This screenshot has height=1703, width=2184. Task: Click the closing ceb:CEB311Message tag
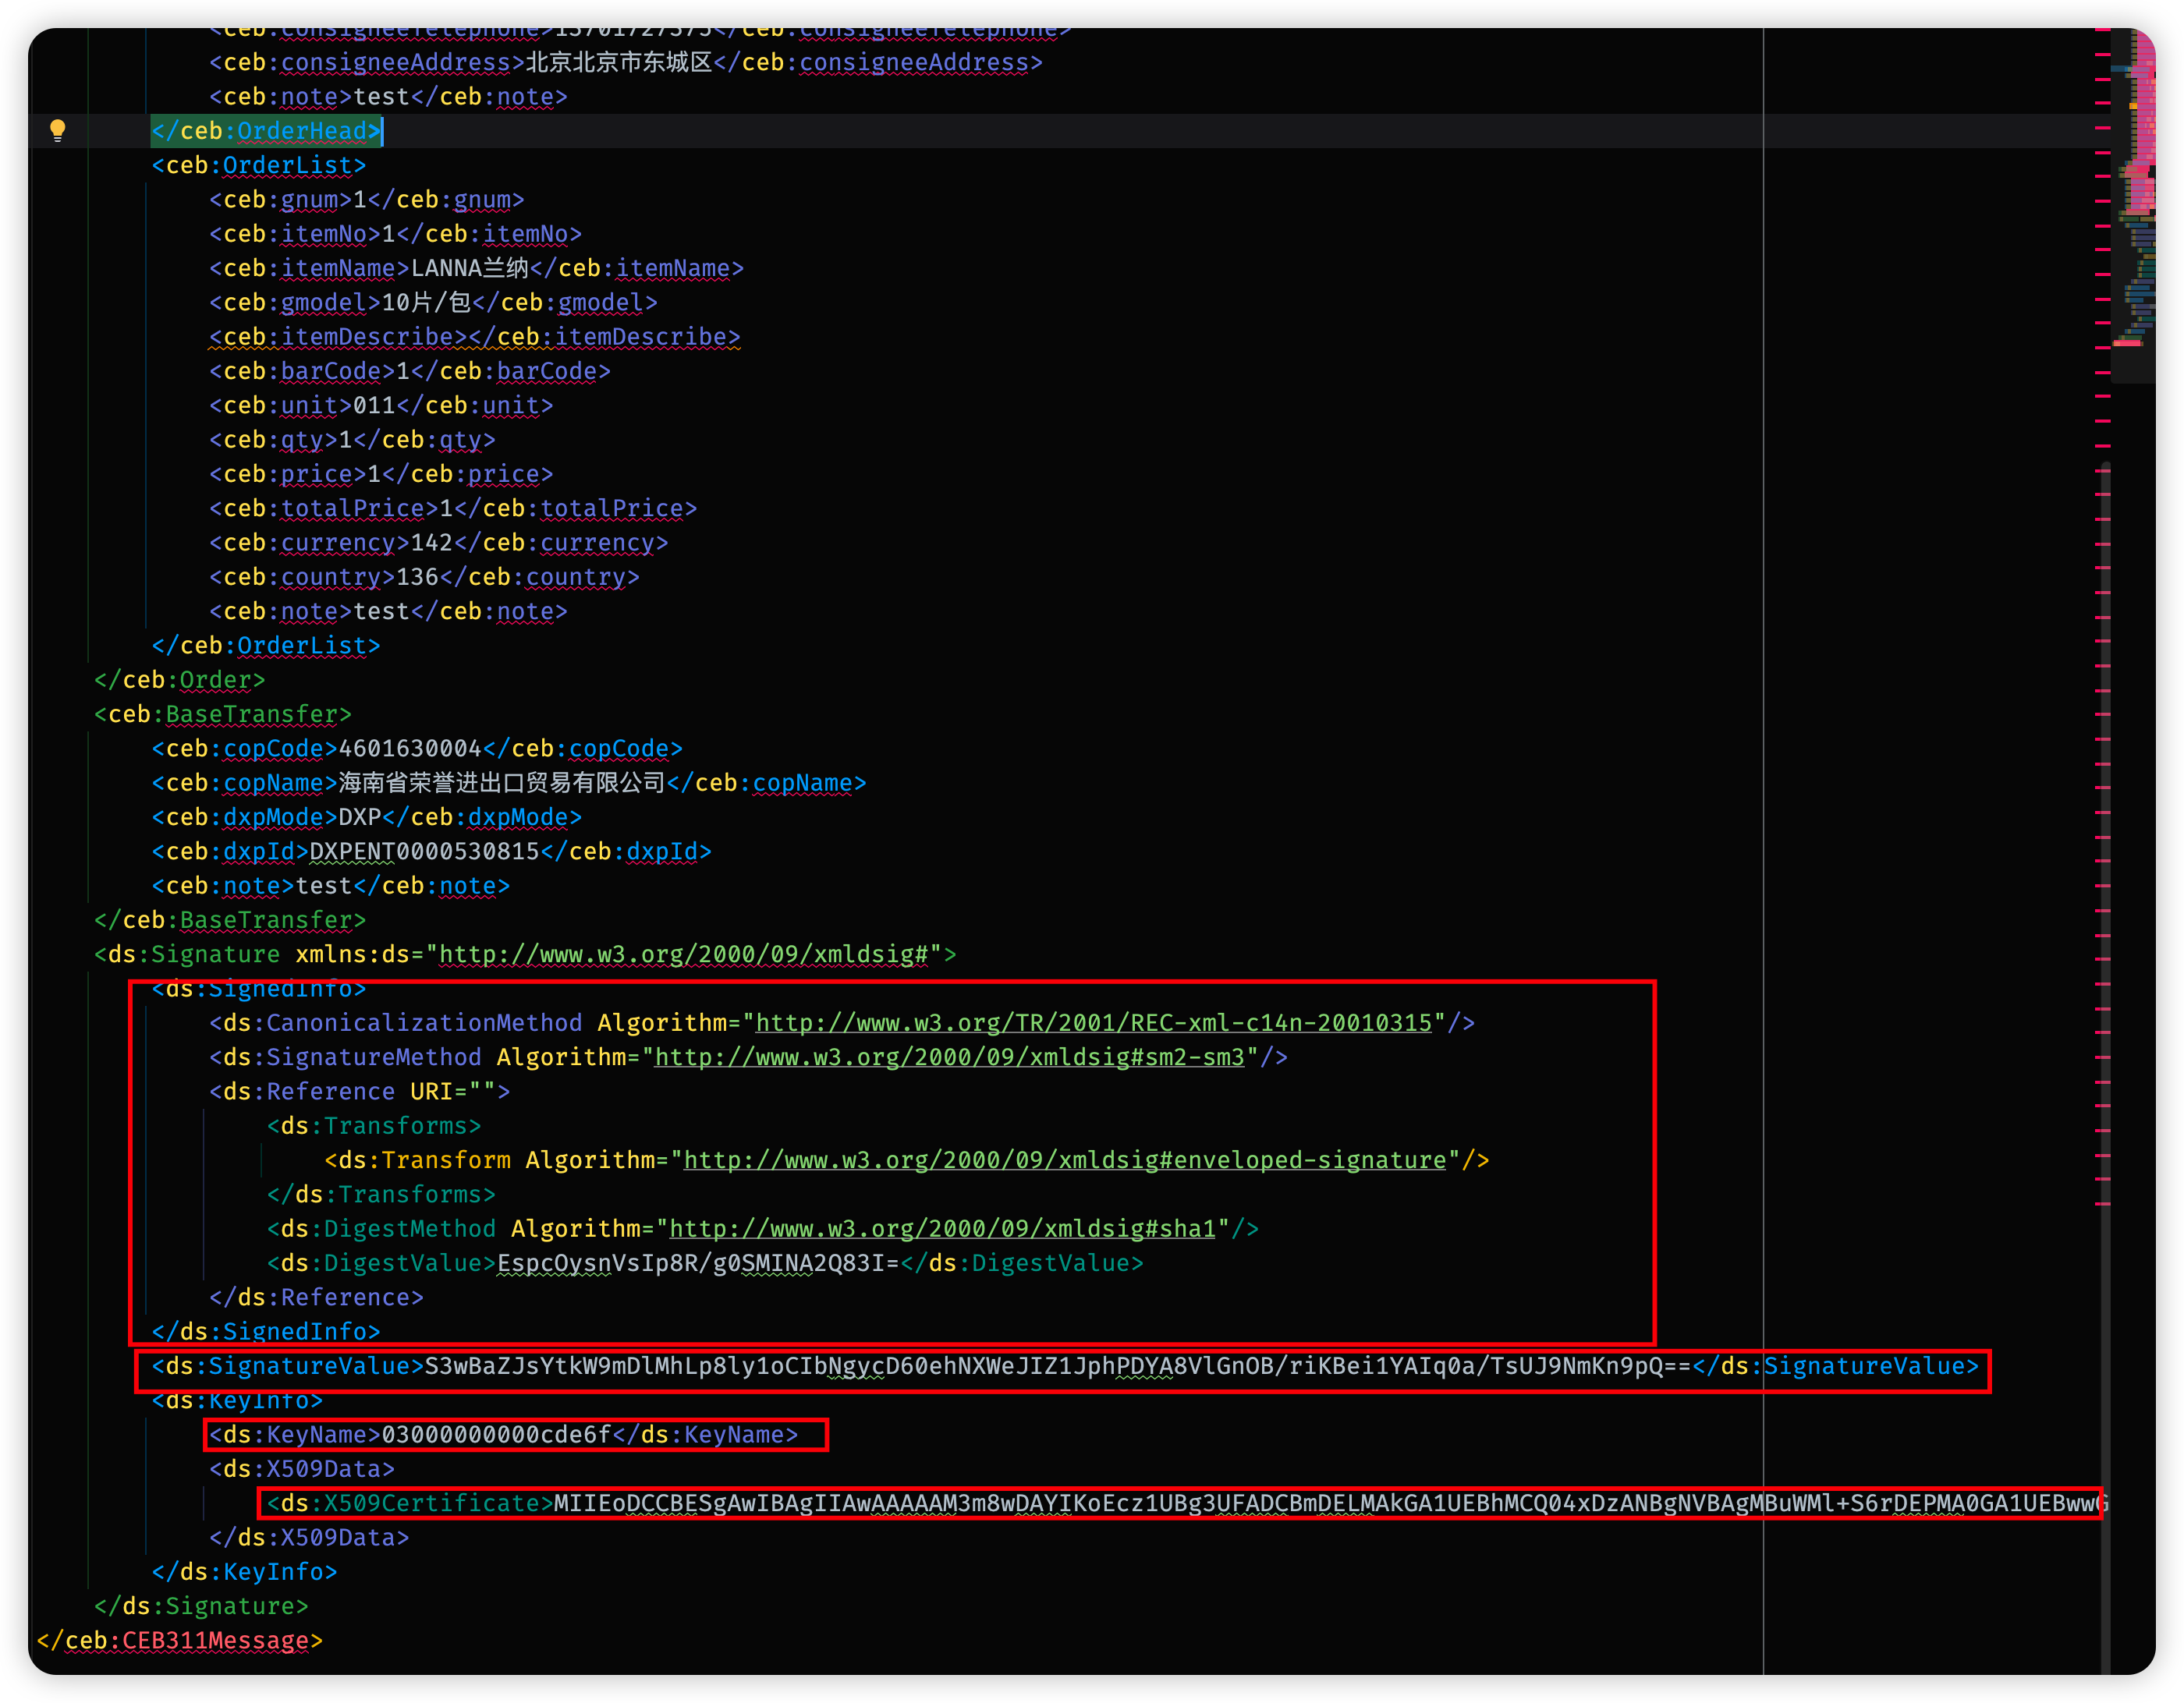[x=180, y=1641]
